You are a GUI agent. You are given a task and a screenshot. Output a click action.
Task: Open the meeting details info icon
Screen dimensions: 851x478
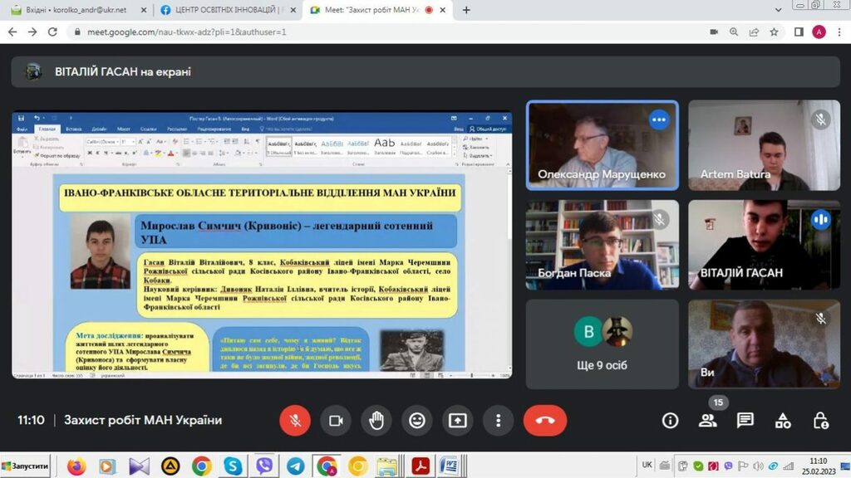[x=670, y=420]
